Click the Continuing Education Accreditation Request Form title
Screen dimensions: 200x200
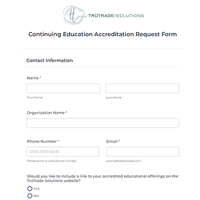(x=103, y=34)
